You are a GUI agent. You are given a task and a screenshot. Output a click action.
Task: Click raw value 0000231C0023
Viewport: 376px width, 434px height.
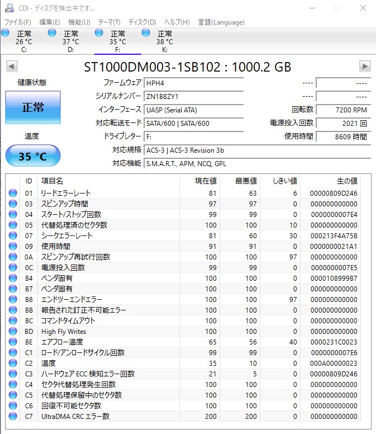click(334, 342)
